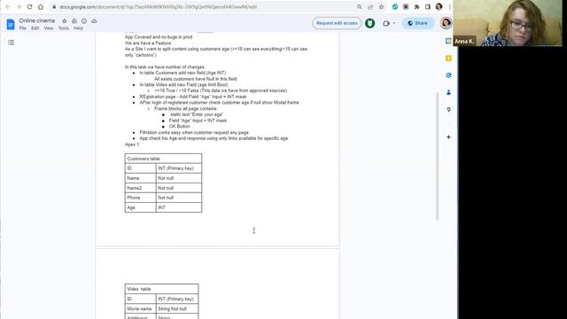This screenshot has height=319, width=567.
Task: Click the bullet static text Enter your age
Action: (x=197, y=114)
